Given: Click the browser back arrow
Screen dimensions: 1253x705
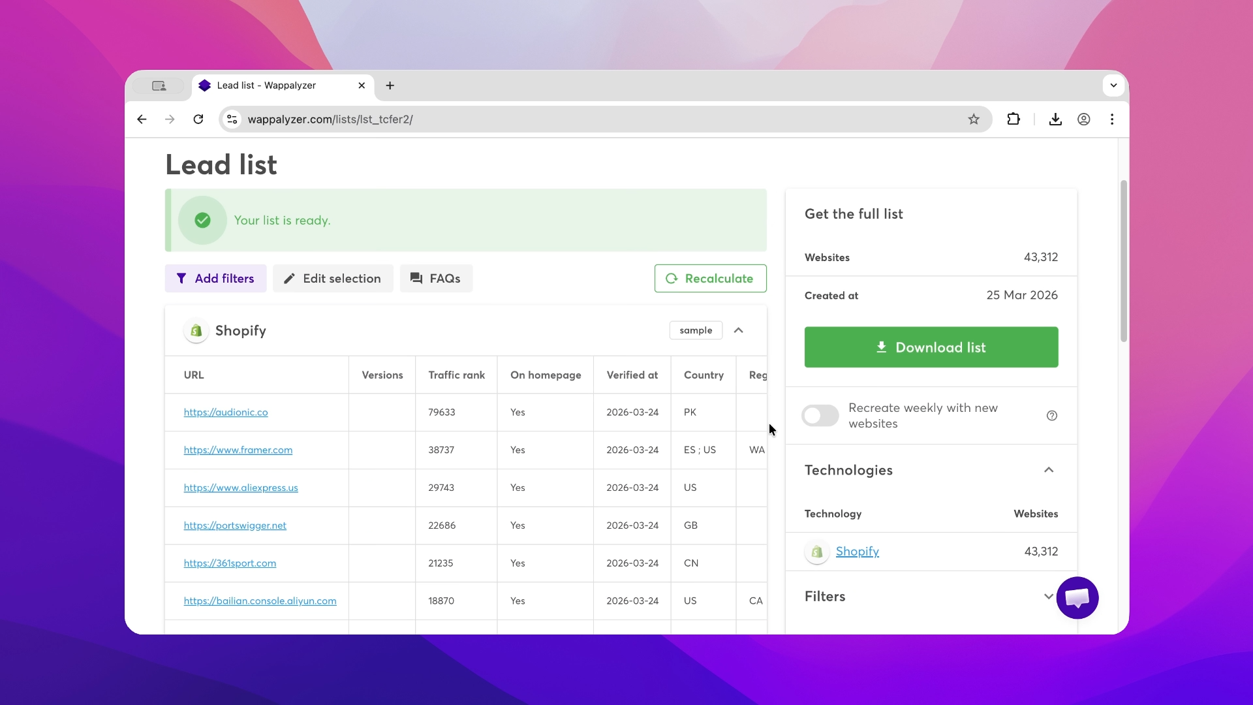Looking at the screenshot, I should (x=142, y=119).
